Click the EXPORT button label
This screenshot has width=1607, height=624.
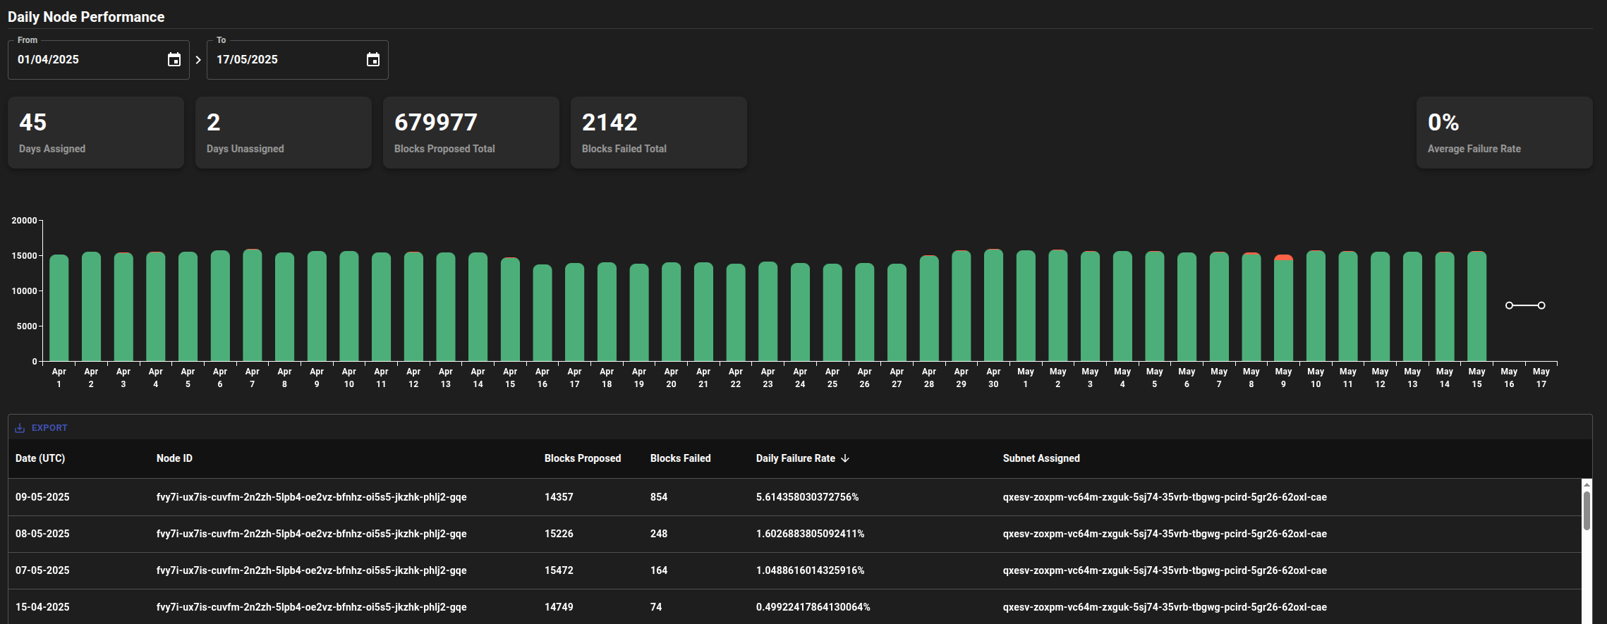49,428
